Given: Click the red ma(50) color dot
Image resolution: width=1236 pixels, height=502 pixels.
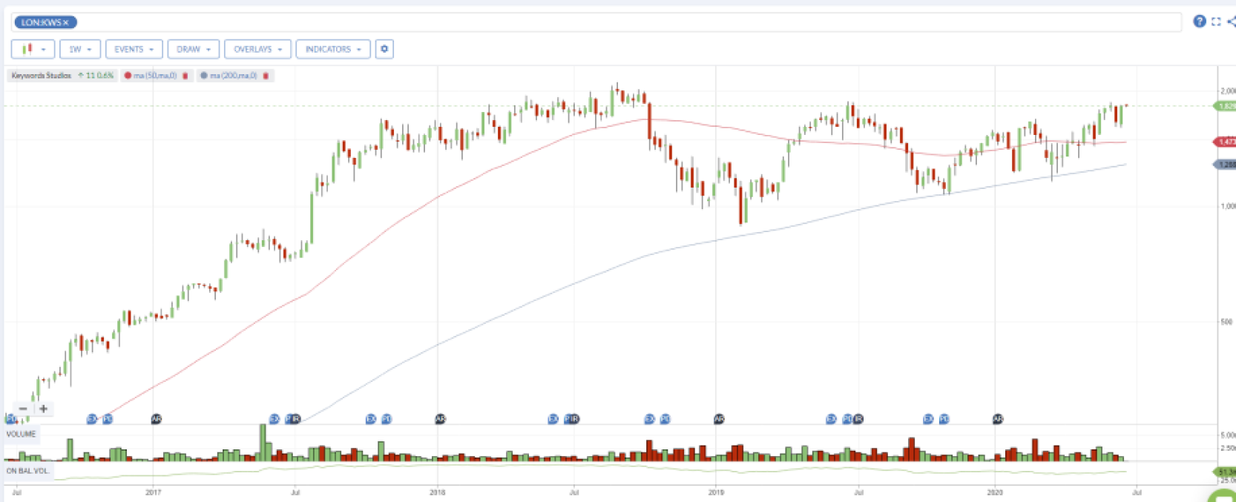Looking at the screenshot, I should pos(128,76).
